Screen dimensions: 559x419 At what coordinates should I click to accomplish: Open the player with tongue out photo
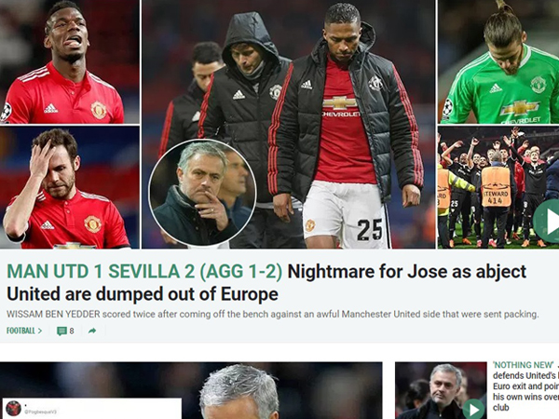[70, 61]
